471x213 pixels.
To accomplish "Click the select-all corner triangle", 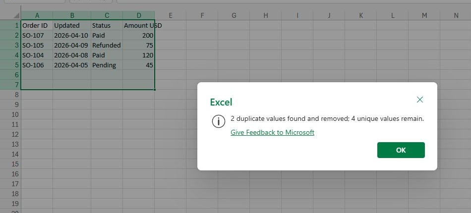I will (x=16, y=15).
